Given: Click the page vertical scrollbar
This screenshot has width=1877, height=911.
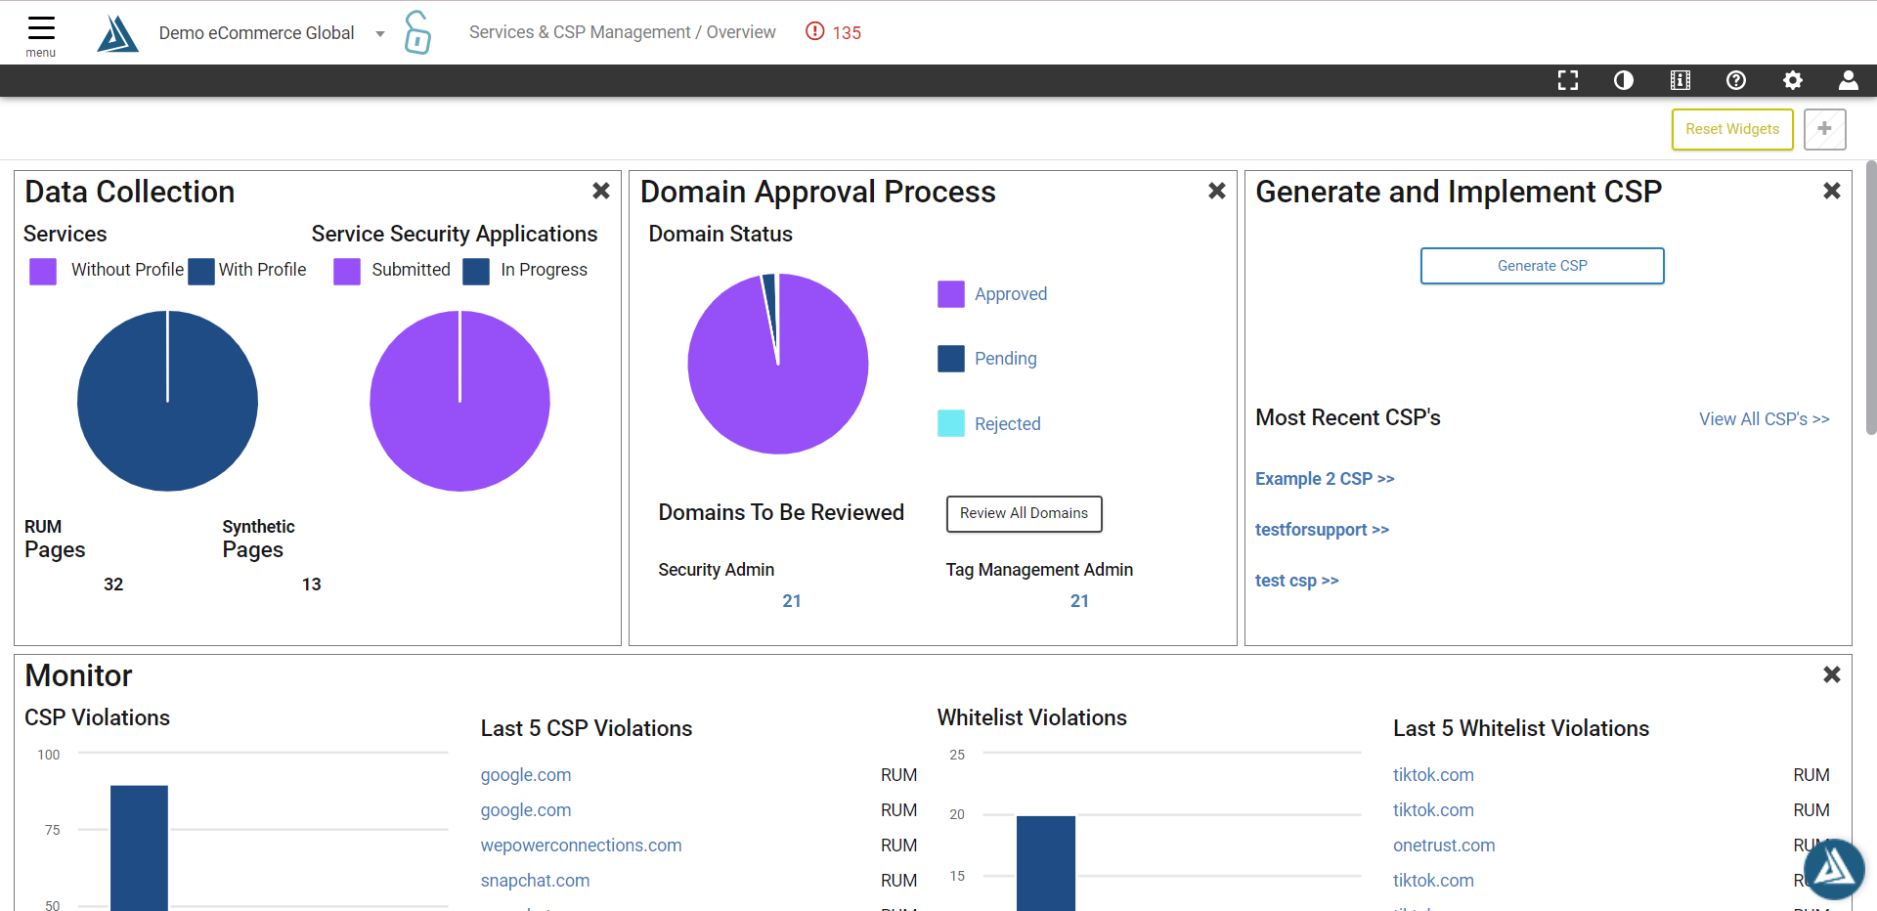Looking at the screenshot, I should tap(1870, 297).
